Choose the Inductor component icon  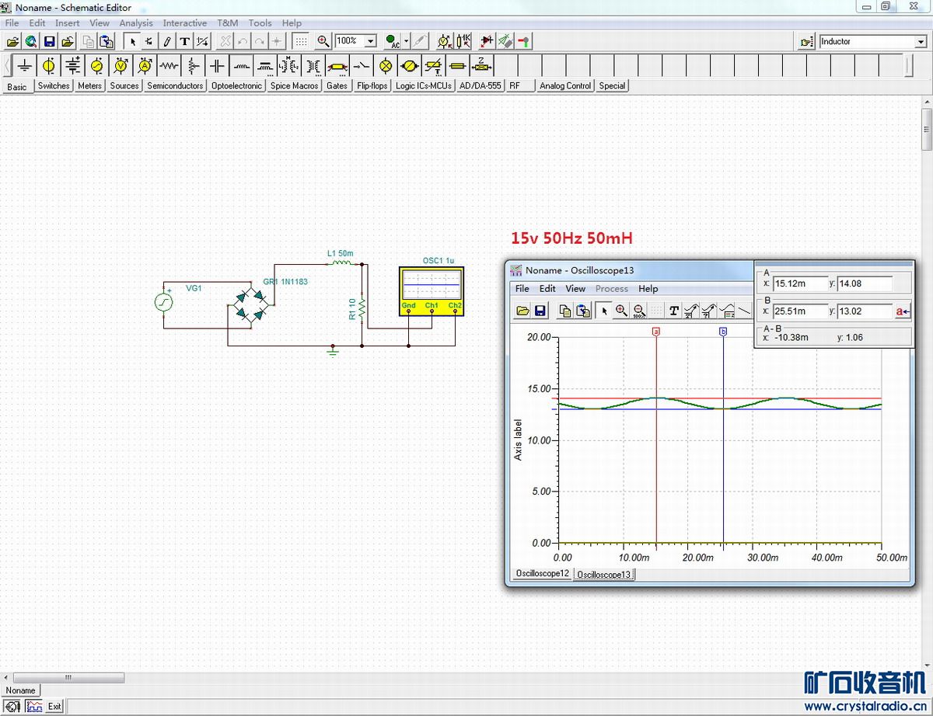click(x=242, y=66)
